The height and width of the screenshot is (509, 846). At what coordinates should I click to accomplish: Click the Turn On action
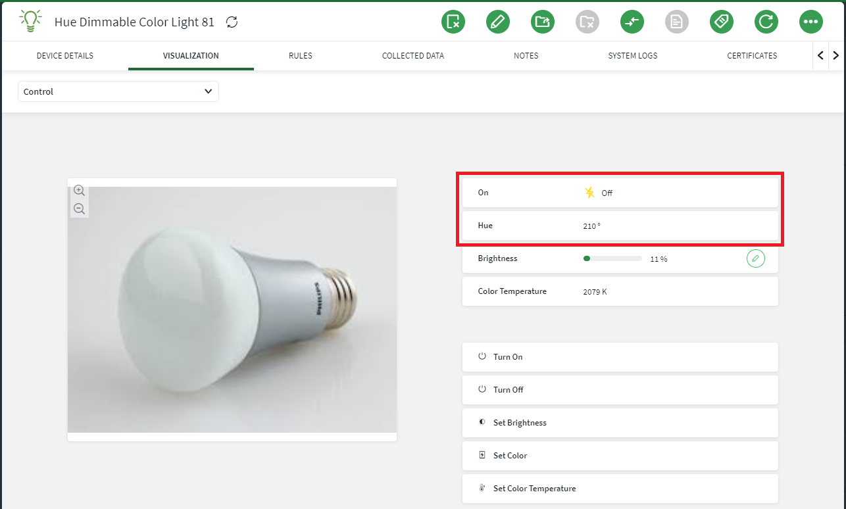(x=620, y=357)
